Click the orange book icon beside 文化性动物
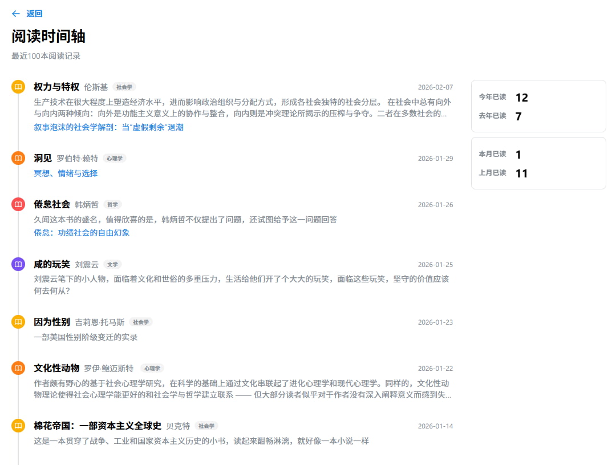This screenshot has height=465, width=608. coord(18,368)
